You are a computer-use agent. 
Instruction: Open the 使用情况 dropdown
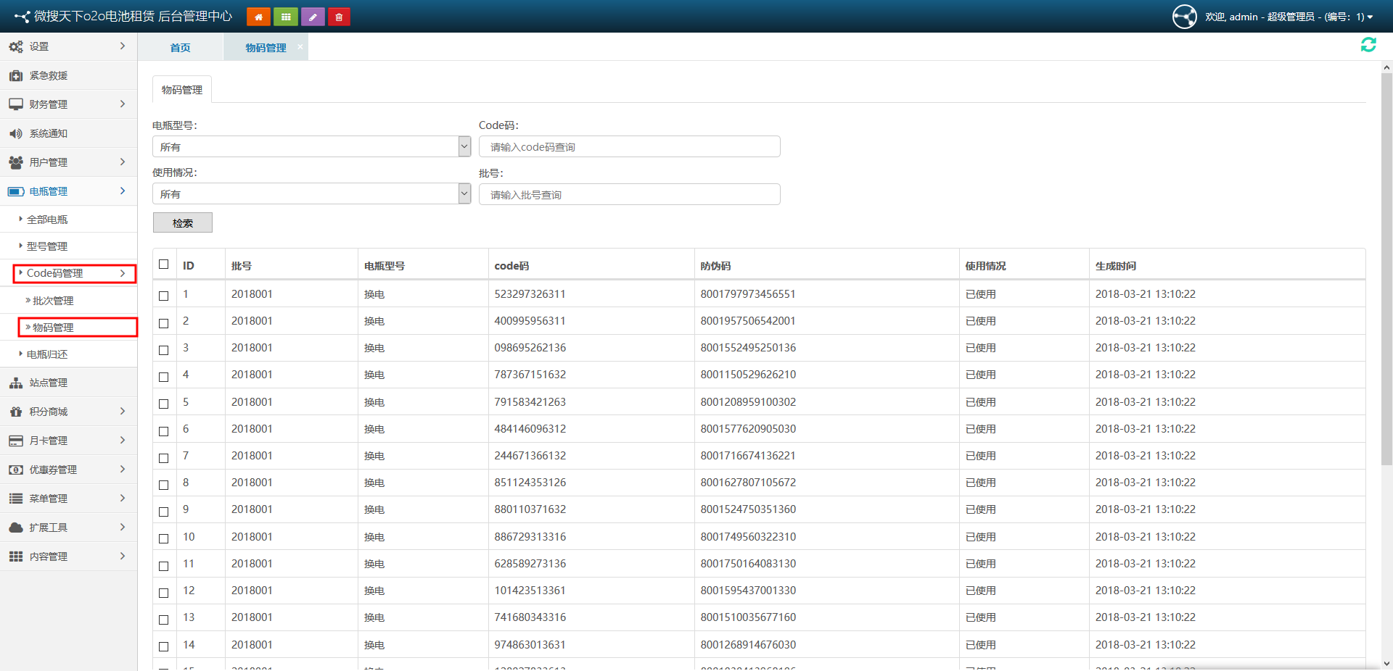coord(312,193)
